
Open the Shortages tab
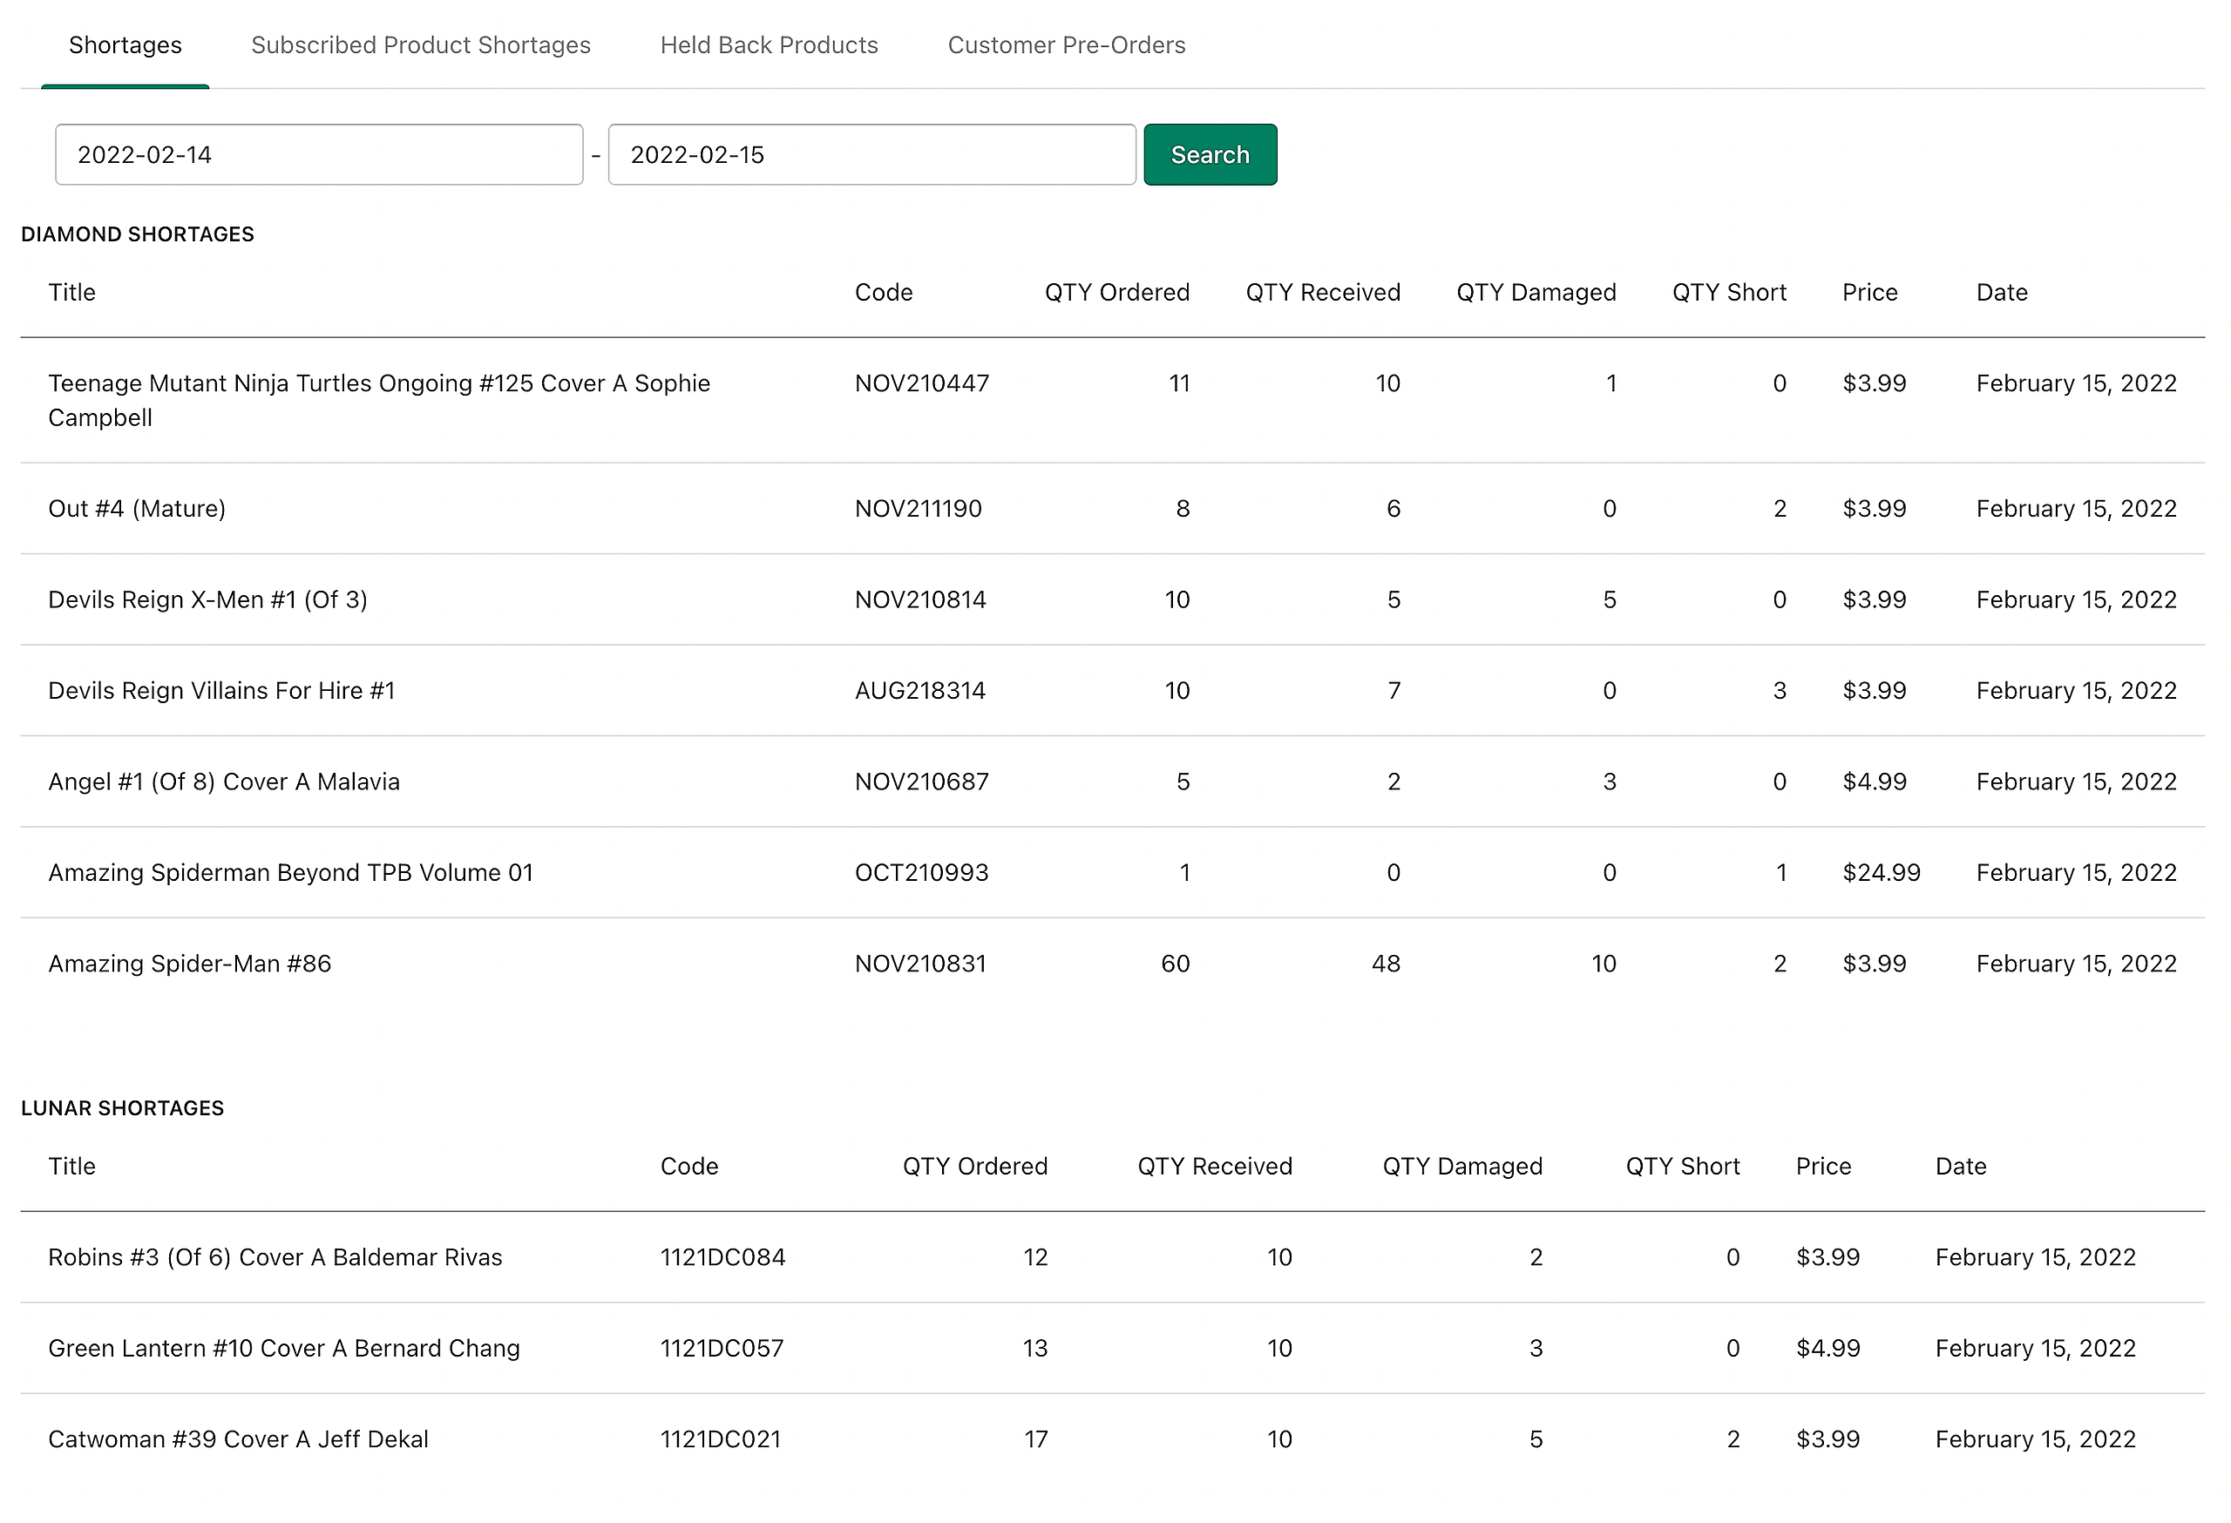click(125, 45)
